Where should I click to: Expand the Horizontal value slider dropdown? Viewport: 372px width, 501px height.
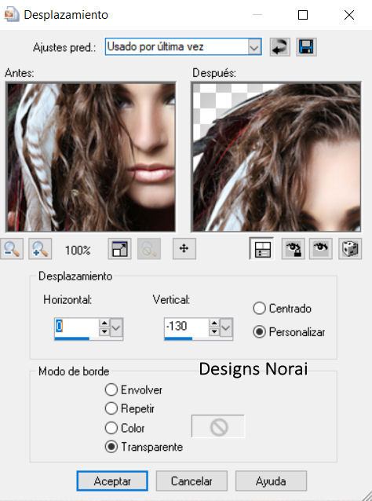click(117, 327)
